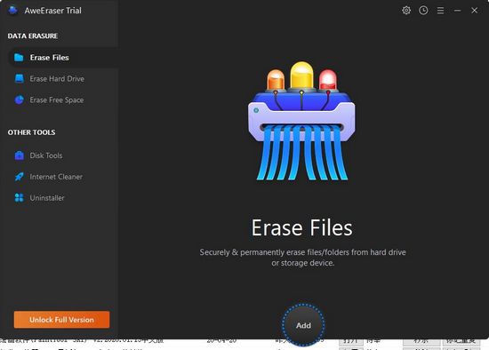
Task: Click the round Add button
Action: [303, 325]
